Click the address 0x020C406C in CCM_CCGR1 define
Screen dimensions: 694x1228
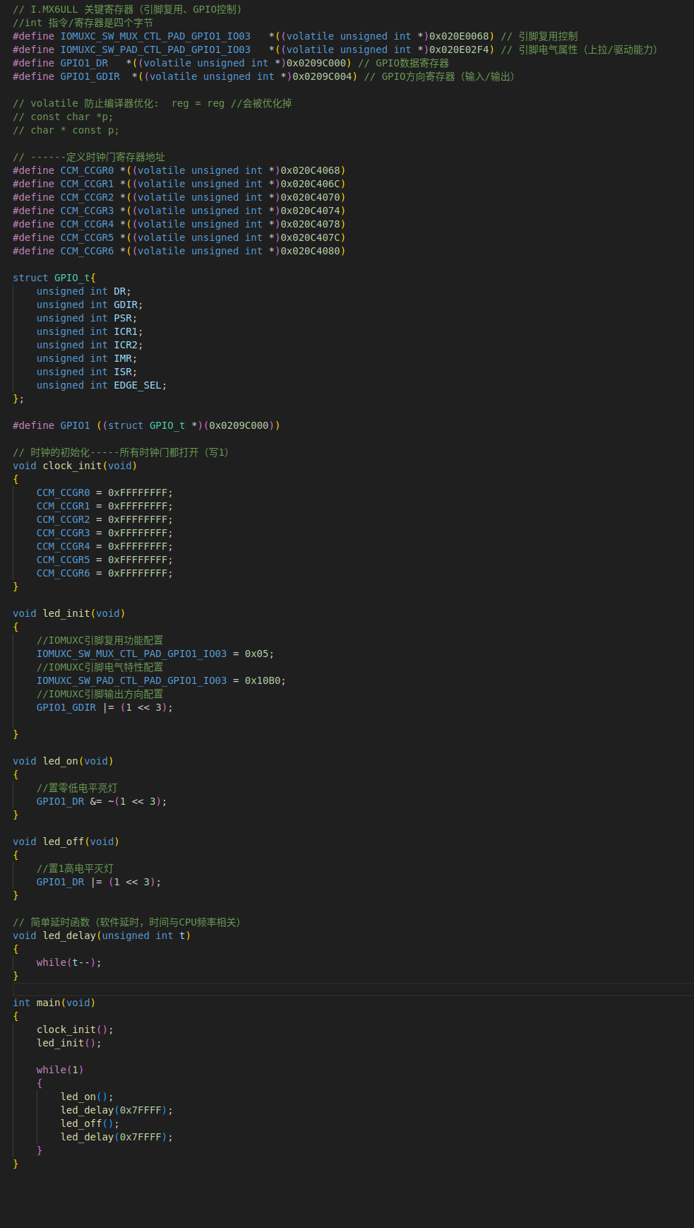[310, 184]
